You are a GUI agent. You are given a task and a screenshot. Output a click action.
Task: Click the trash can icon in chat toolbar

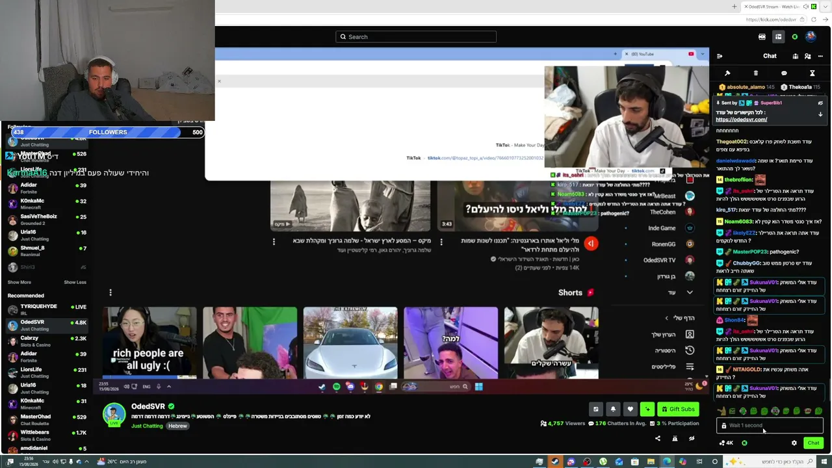[755, 73]
